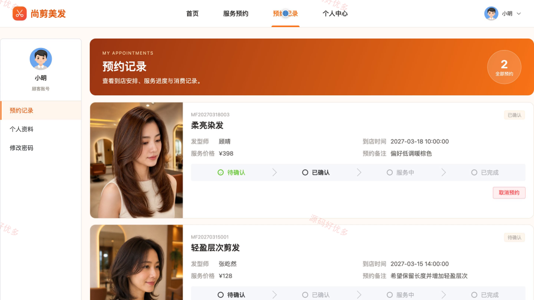Image resolution: width=534 pixels, height=300 pixels.
Task: Open the 首页 nav tab
Action: [x=192, y=14]
